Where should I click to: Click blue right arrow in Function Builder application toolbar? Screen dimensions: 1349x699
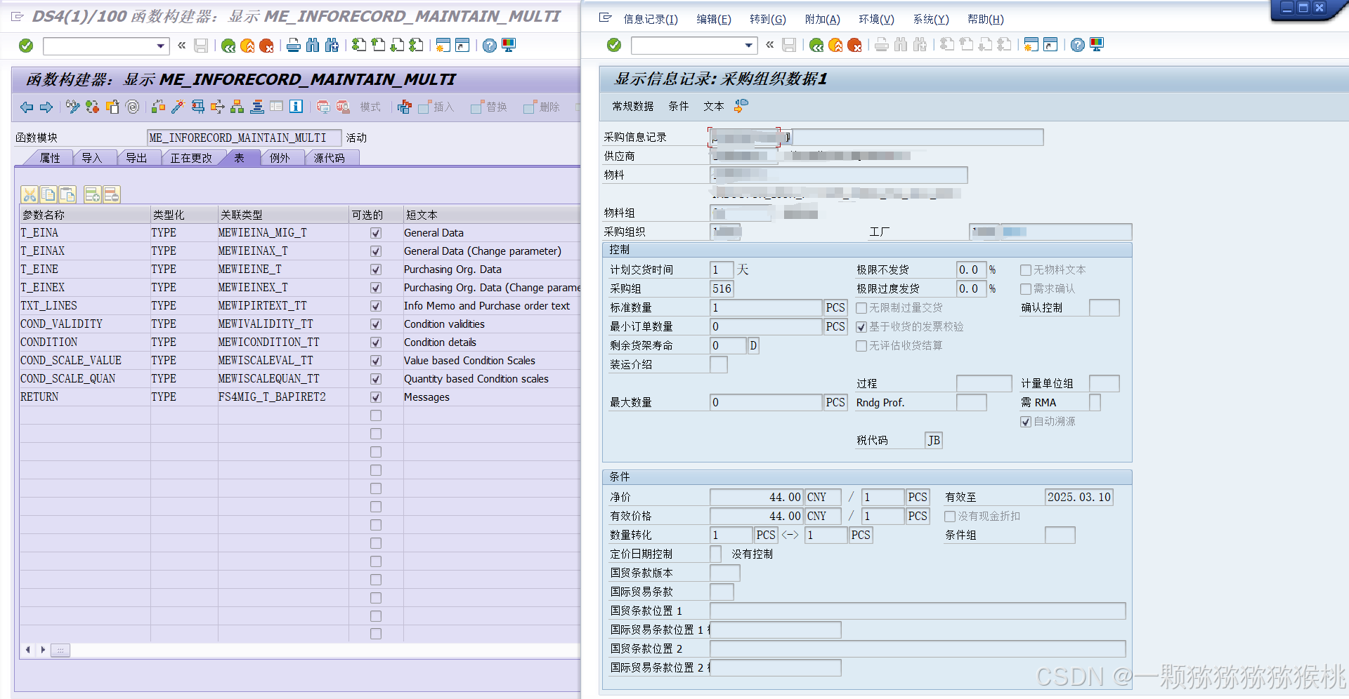coord(46,107)
